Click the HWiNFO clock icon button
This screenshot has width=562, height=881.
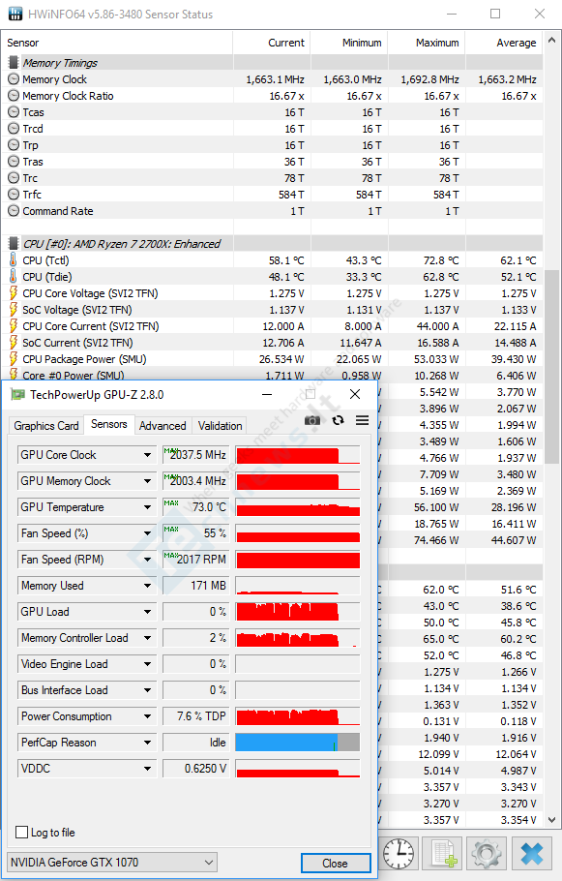click(399, 855)
